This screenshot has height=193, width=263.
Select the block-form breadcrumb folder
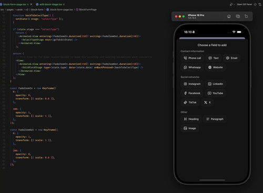37,9
